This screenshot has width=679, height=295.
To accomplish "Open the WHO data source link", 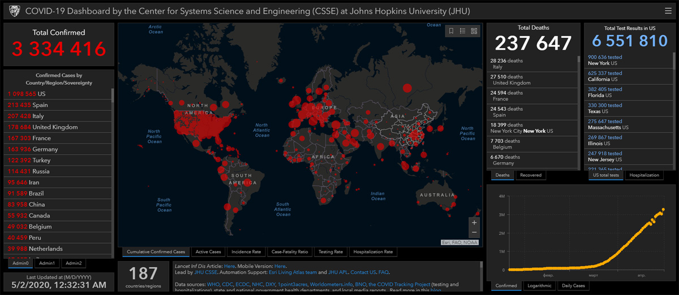I will (213, 284).
